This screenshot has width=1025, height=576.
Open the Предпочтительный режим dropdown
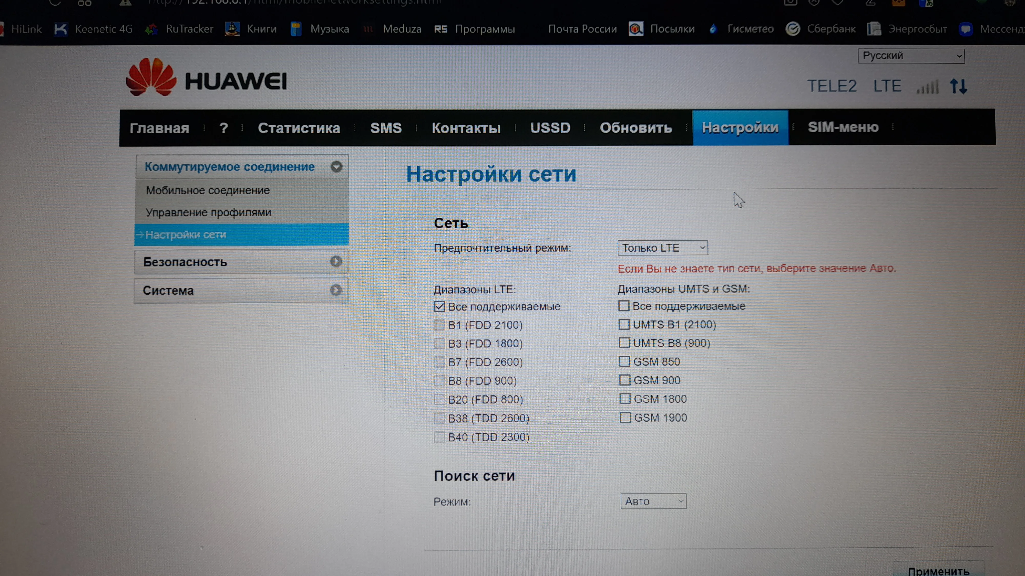coord(662,248)
